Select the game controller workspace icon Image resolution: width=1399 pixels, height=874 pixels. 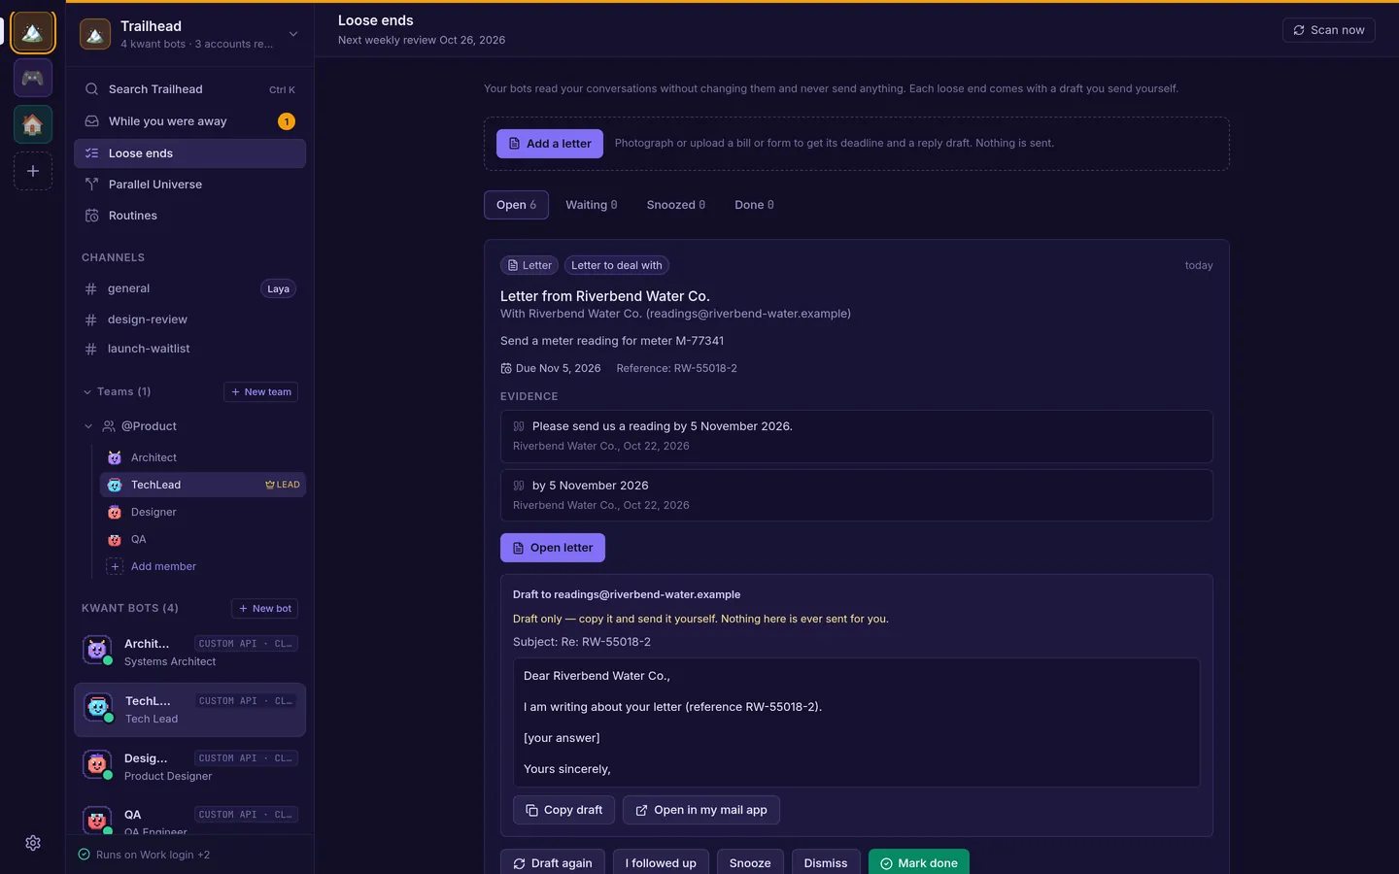(x=33, y=78)
